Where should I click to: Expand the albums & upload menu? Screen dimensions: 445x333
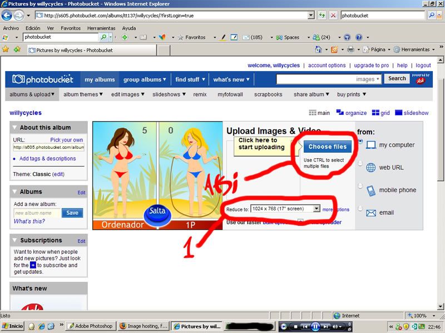pyautogui.click(x=32, y=94)
